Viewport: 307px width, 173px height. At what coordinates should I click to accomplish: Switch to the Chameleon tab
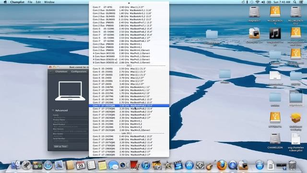[61, 72]
